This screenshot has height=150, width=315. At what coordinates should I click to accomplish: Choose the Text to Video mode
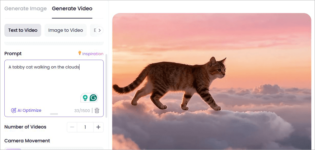click(x=23, y=30)
